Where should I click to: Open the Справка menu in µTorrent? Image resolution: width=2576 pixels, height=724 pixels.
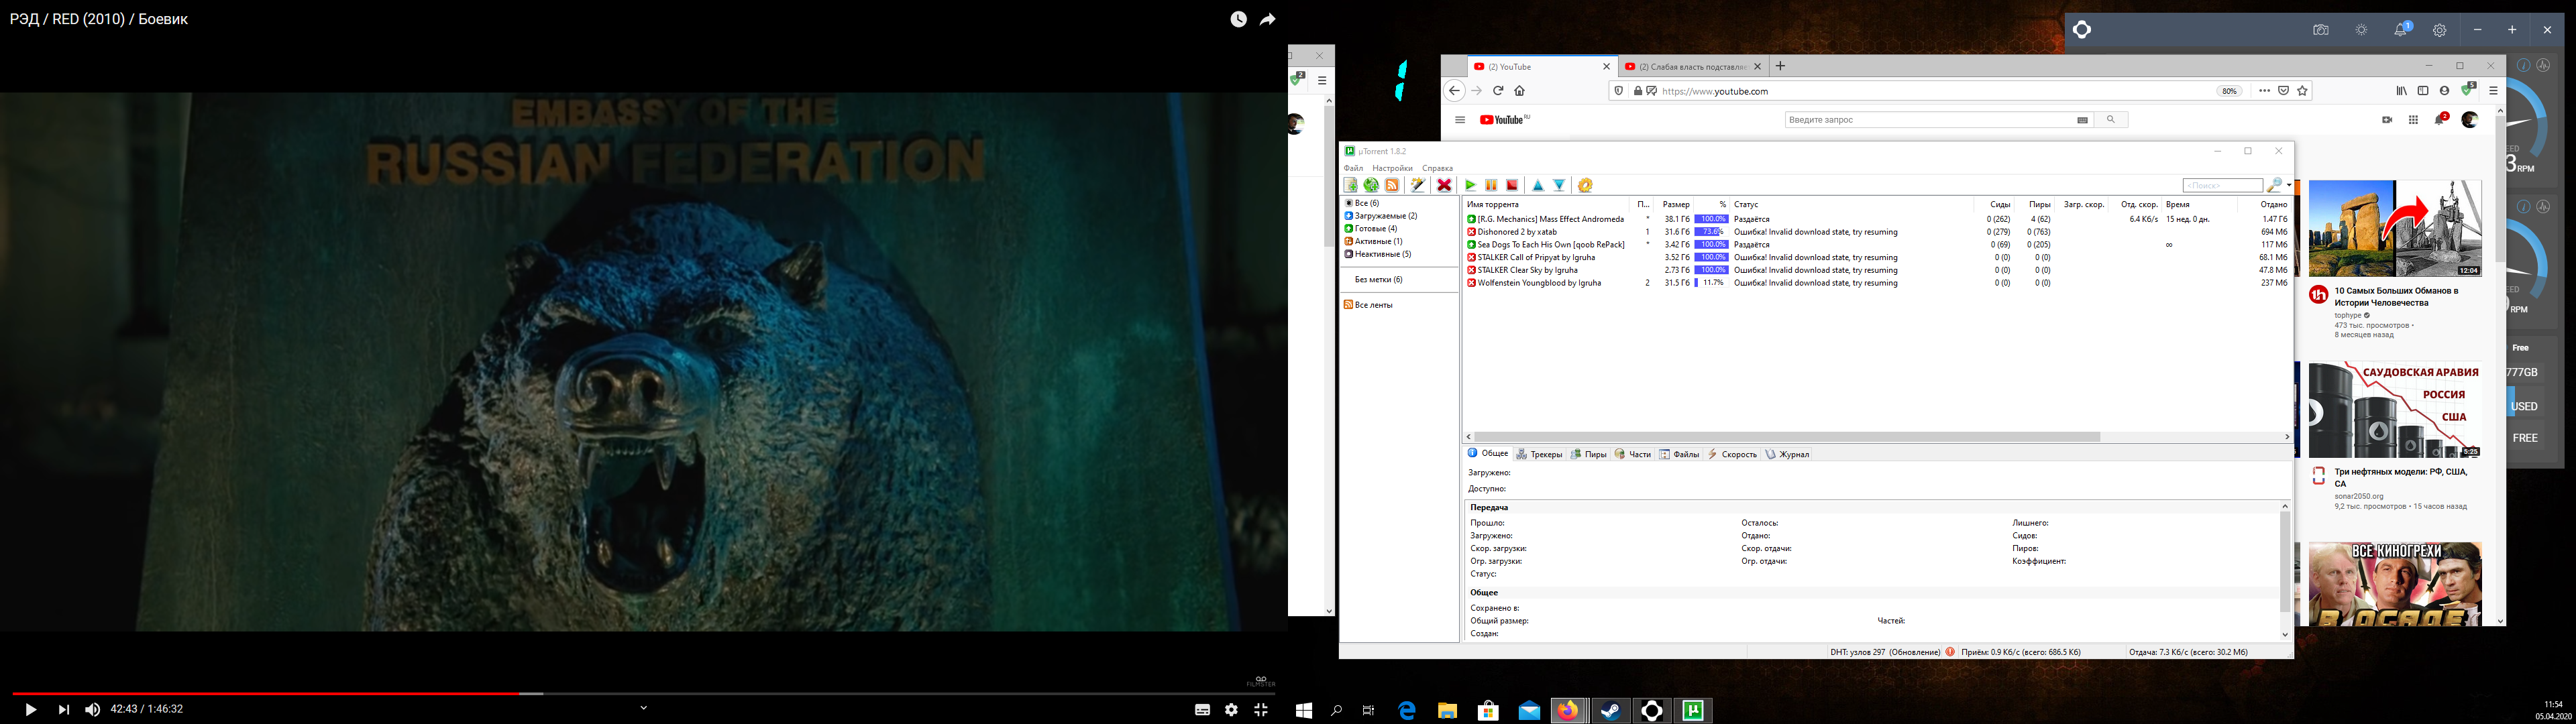point(1437,168)
